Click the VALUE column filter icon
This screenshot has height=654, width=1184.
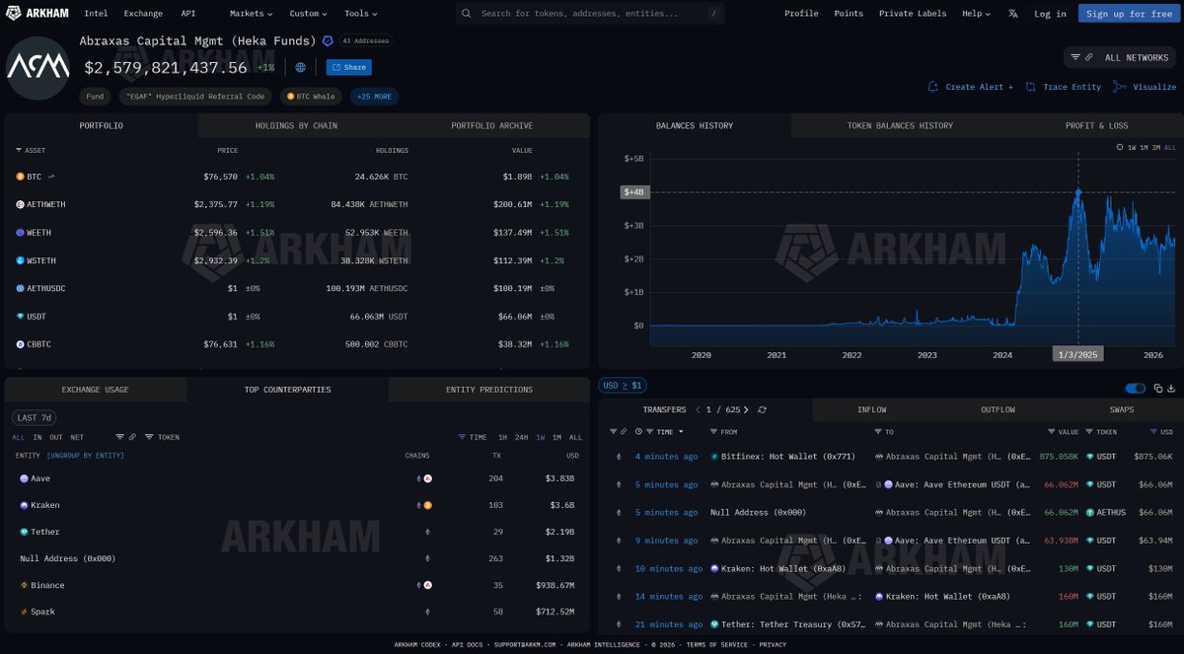[1051, 431]
